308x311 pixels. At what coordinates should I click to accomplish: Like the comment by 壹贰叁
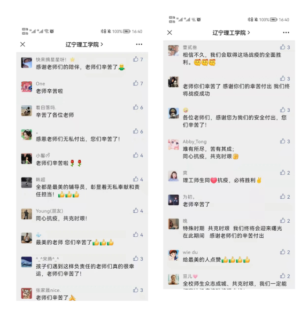(283, 47)
